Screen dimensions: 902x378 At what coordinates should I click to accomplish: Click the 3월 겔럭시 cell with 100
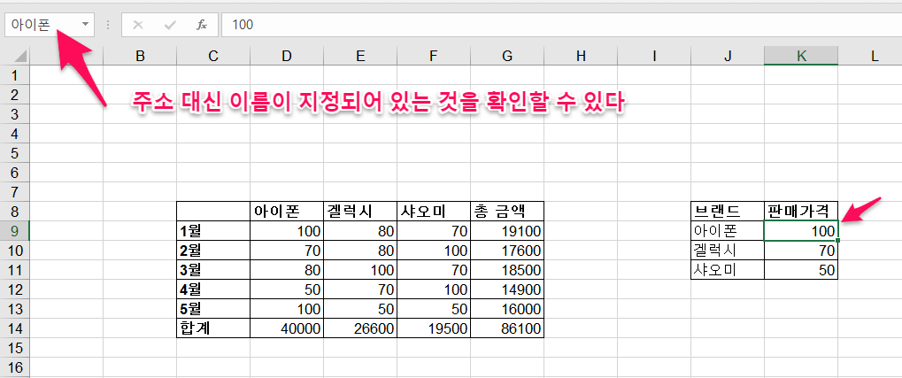360,270
